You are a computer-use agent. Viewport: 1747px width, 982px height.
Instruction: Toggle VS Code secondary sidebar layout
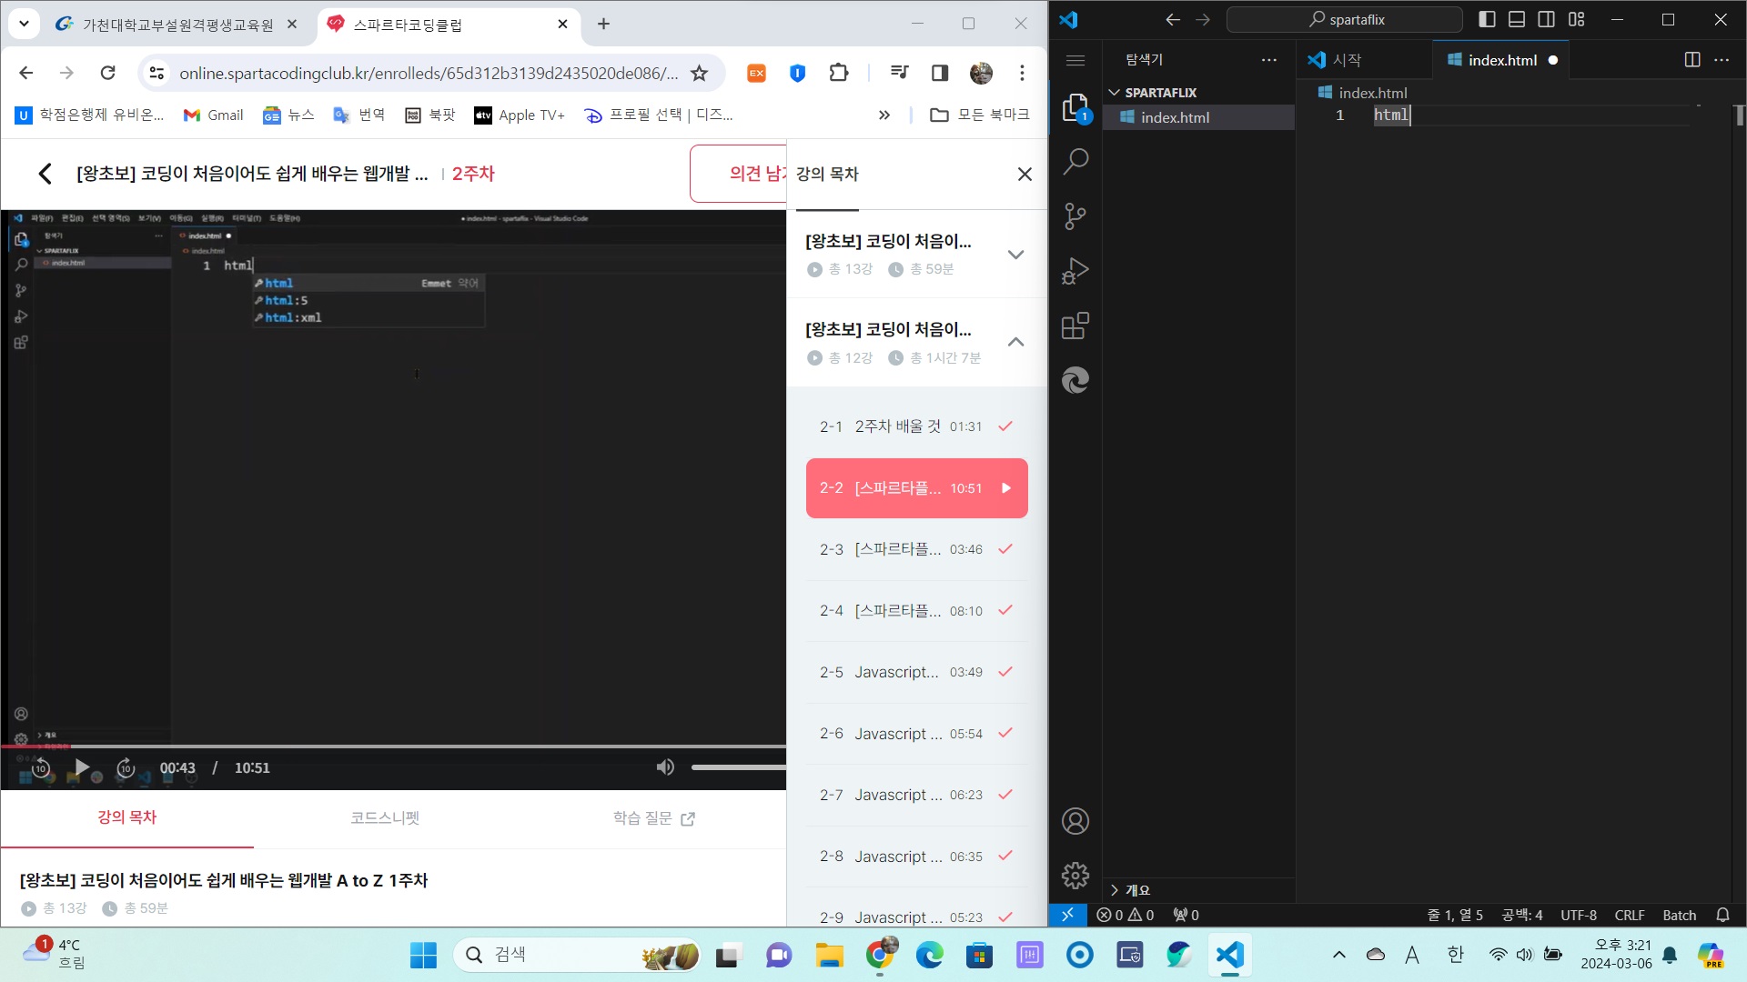(1547, 19)
